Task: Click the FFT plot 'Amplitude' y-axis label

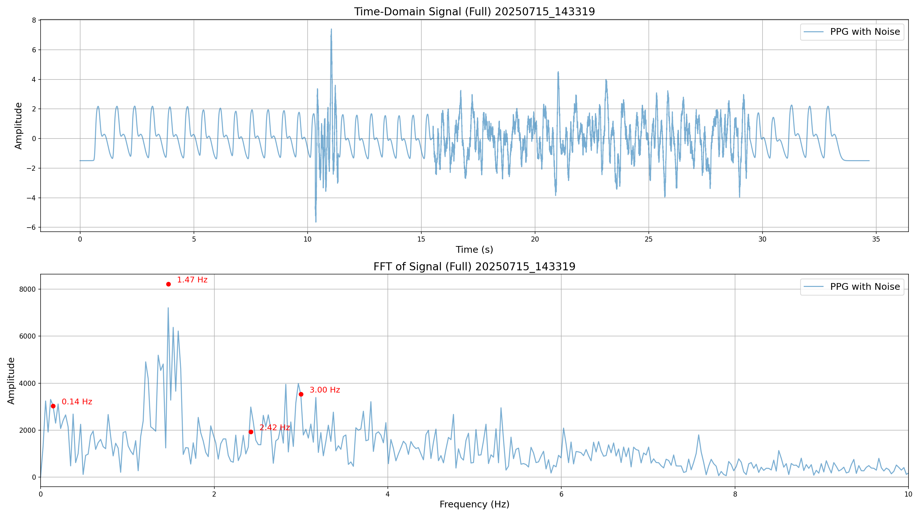Action: 11,380
